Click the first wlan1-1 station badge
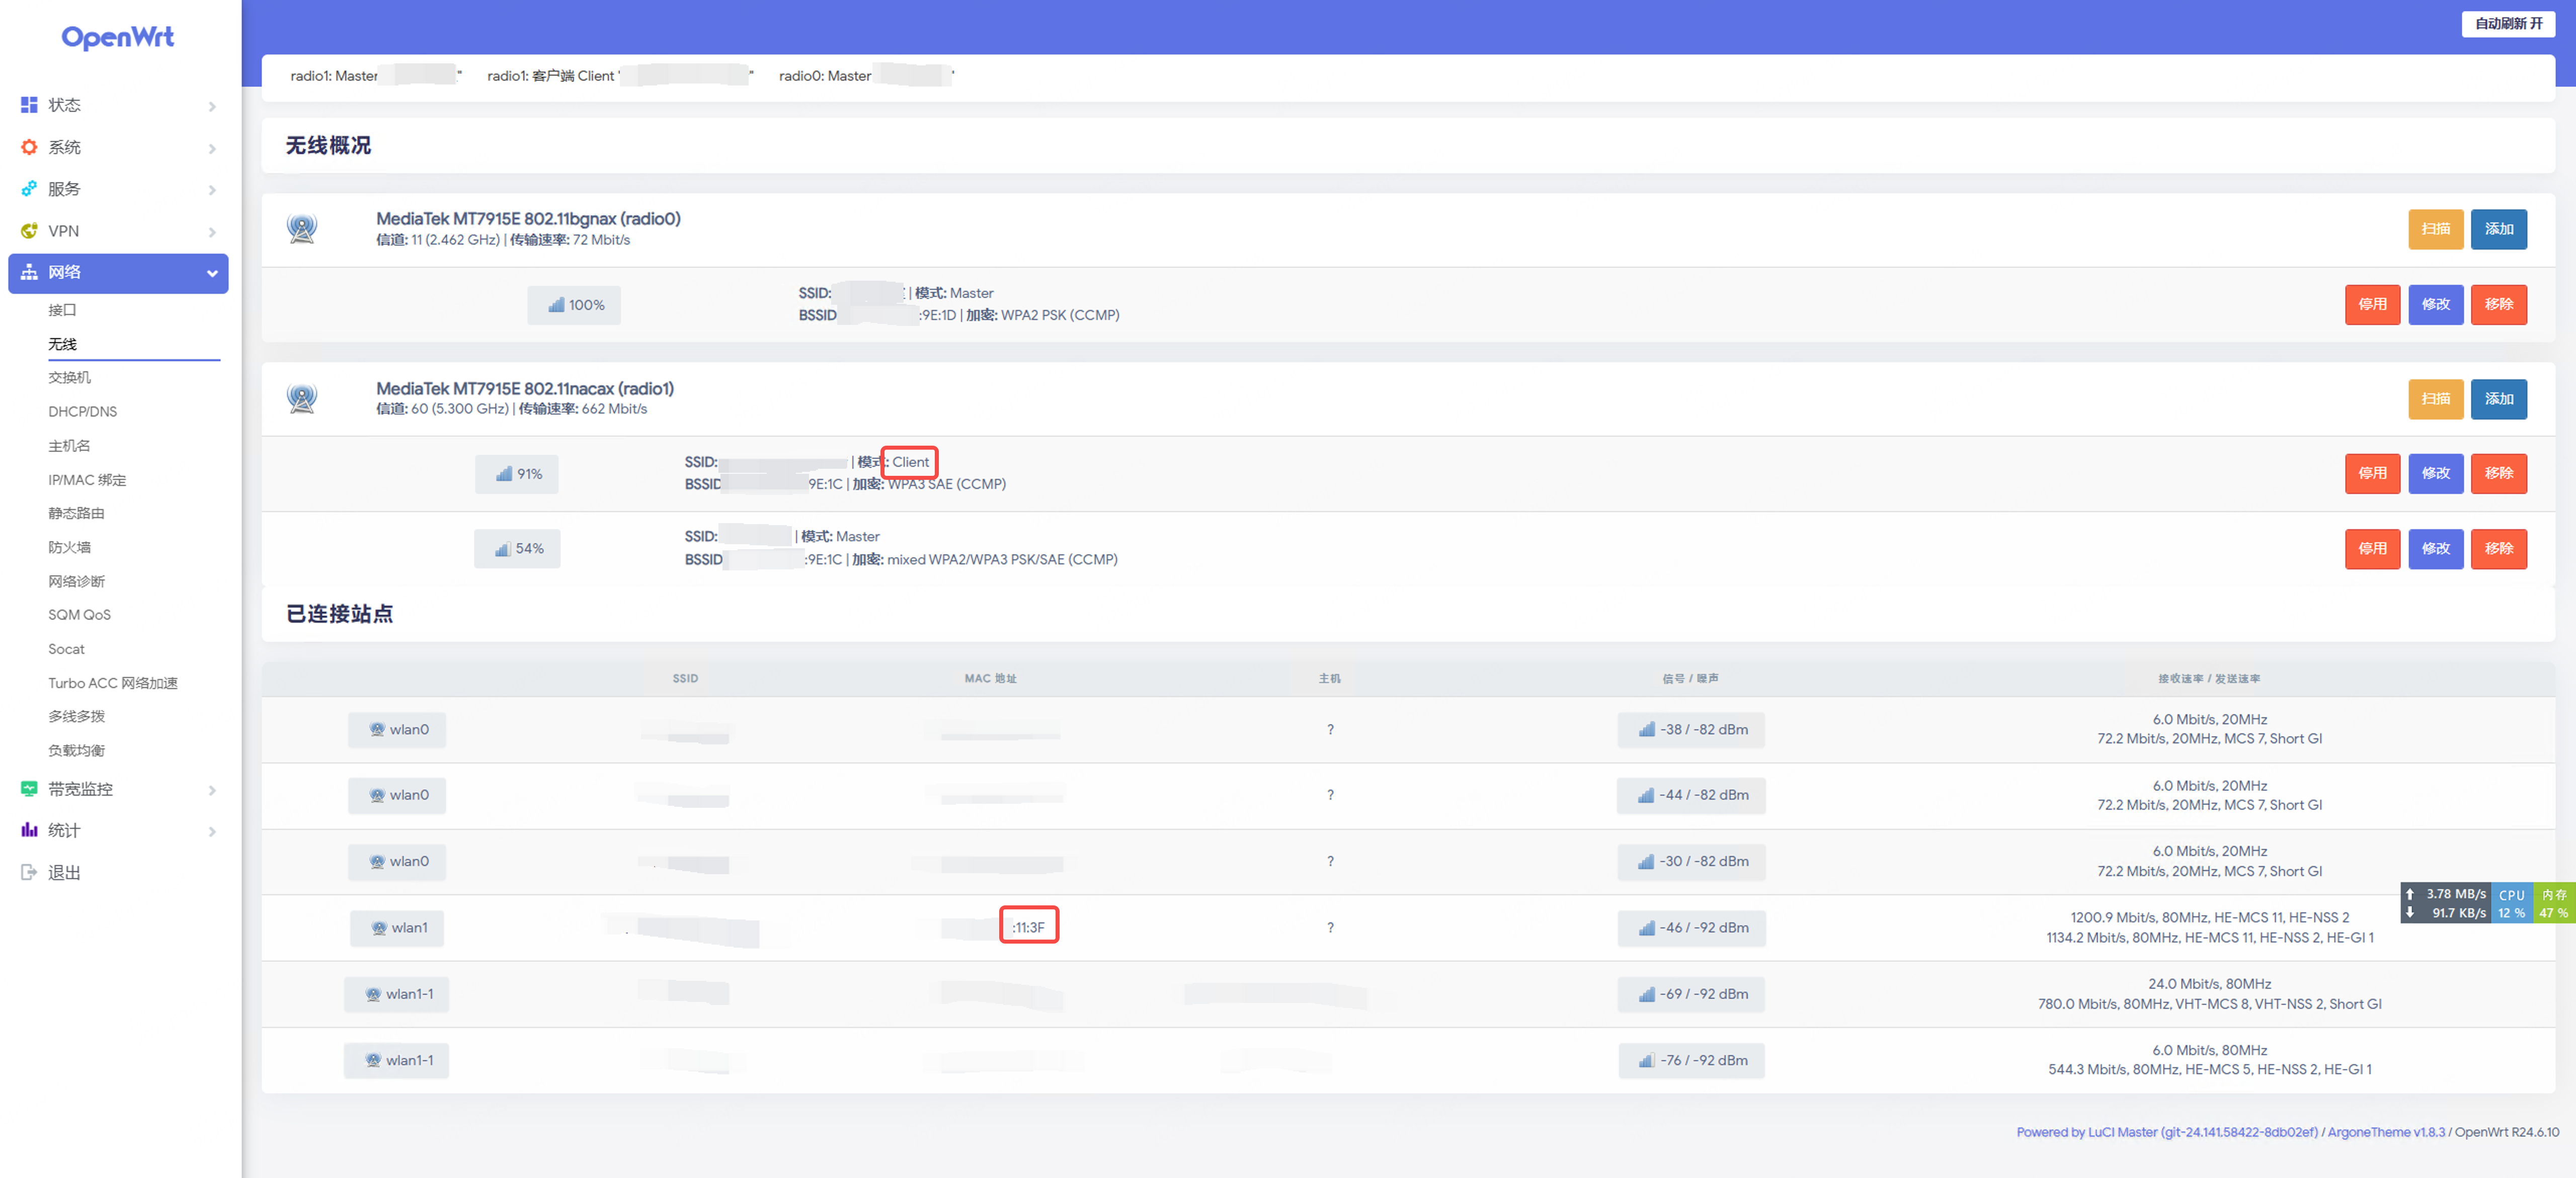Viewport: 2576px width, 1178px height. point(397,994)
